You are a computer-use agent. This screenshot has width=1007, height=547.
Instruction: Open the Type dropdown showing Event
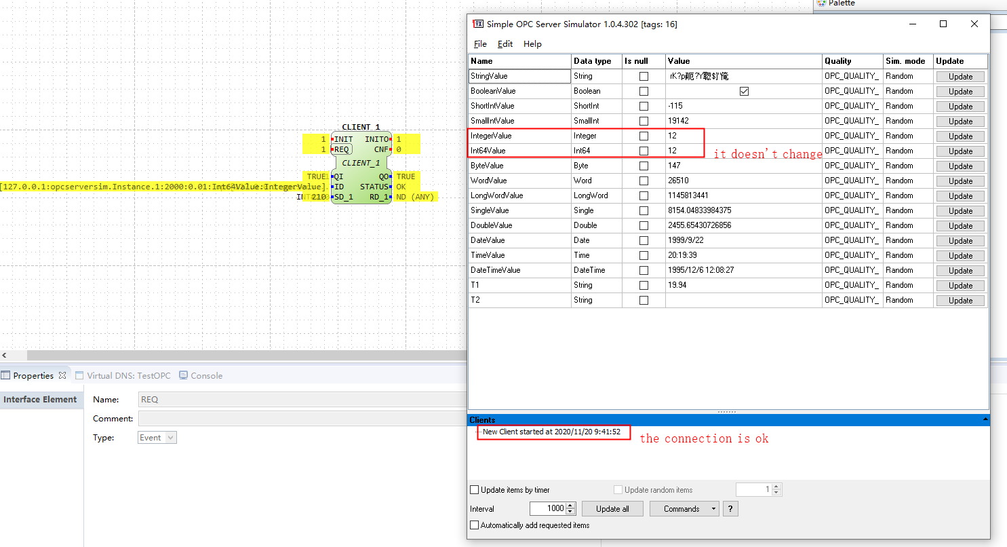pos(157,438)
